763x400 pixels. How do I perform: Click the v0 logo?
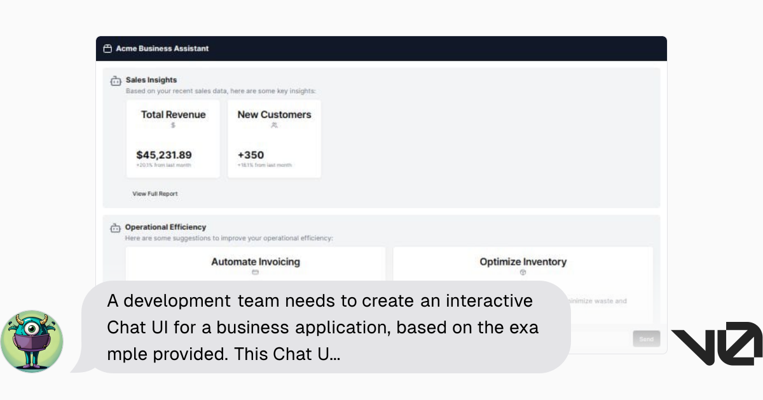(x=717, y=343)
